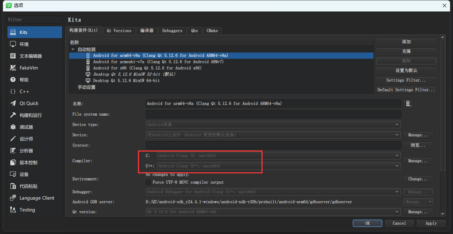453x234 pixels.
Task: Enable Force UTF-8 MSVC compiler output
Action: click(x=148, y=182)
